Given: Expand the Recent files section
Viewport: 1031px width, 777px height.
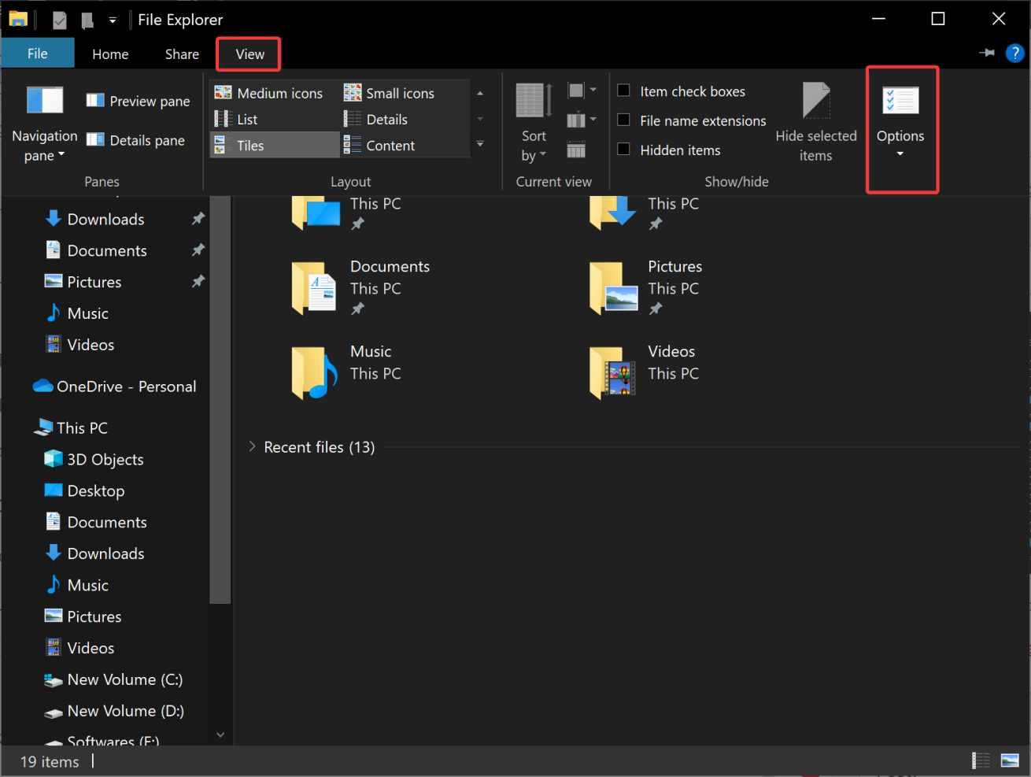Looking at the screenshot, I should click(252, 447).
